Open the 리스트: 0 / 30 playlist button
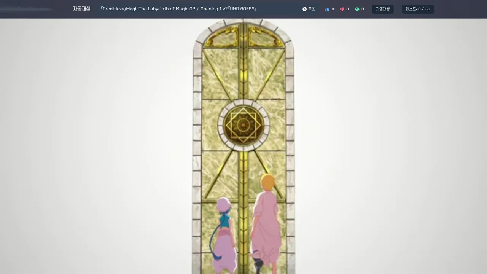This screenshot has height=274, width=487. pyautogui.click(x=418, y=9)
